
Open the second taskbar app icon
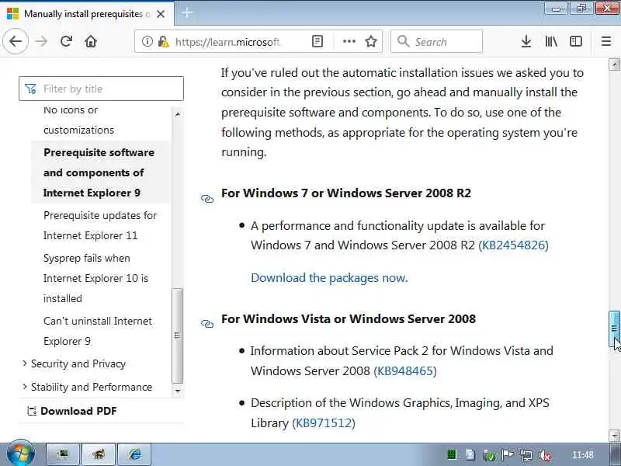tap(99, 454)
